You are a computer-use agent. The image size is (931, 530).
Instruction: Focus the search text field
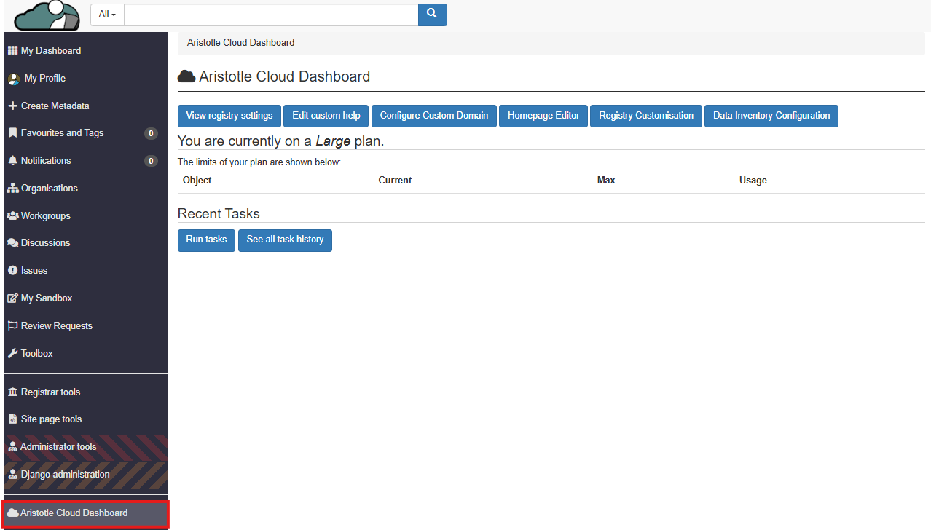pyautogui.click(x=270, y=15)
